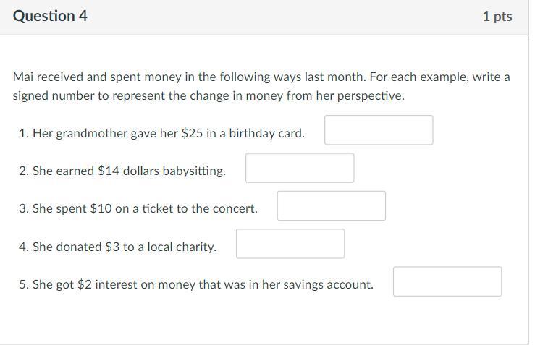This screenshot has width=535, height=345.
Task: Select the answer field for $3 charity donation
Action: point(290,244)
